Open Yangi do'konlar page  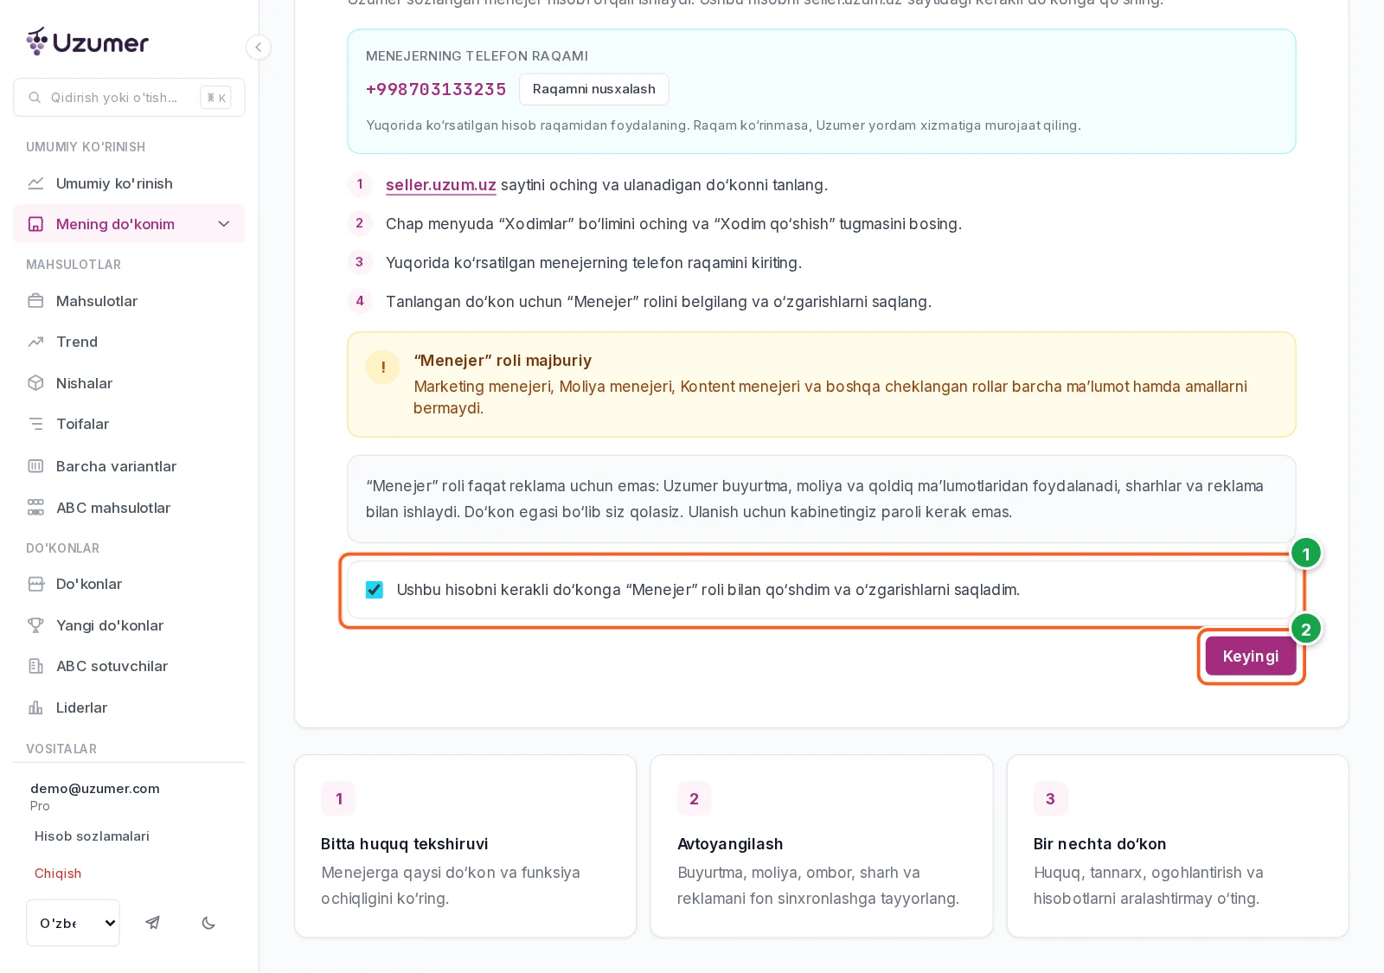click(129, 625)
